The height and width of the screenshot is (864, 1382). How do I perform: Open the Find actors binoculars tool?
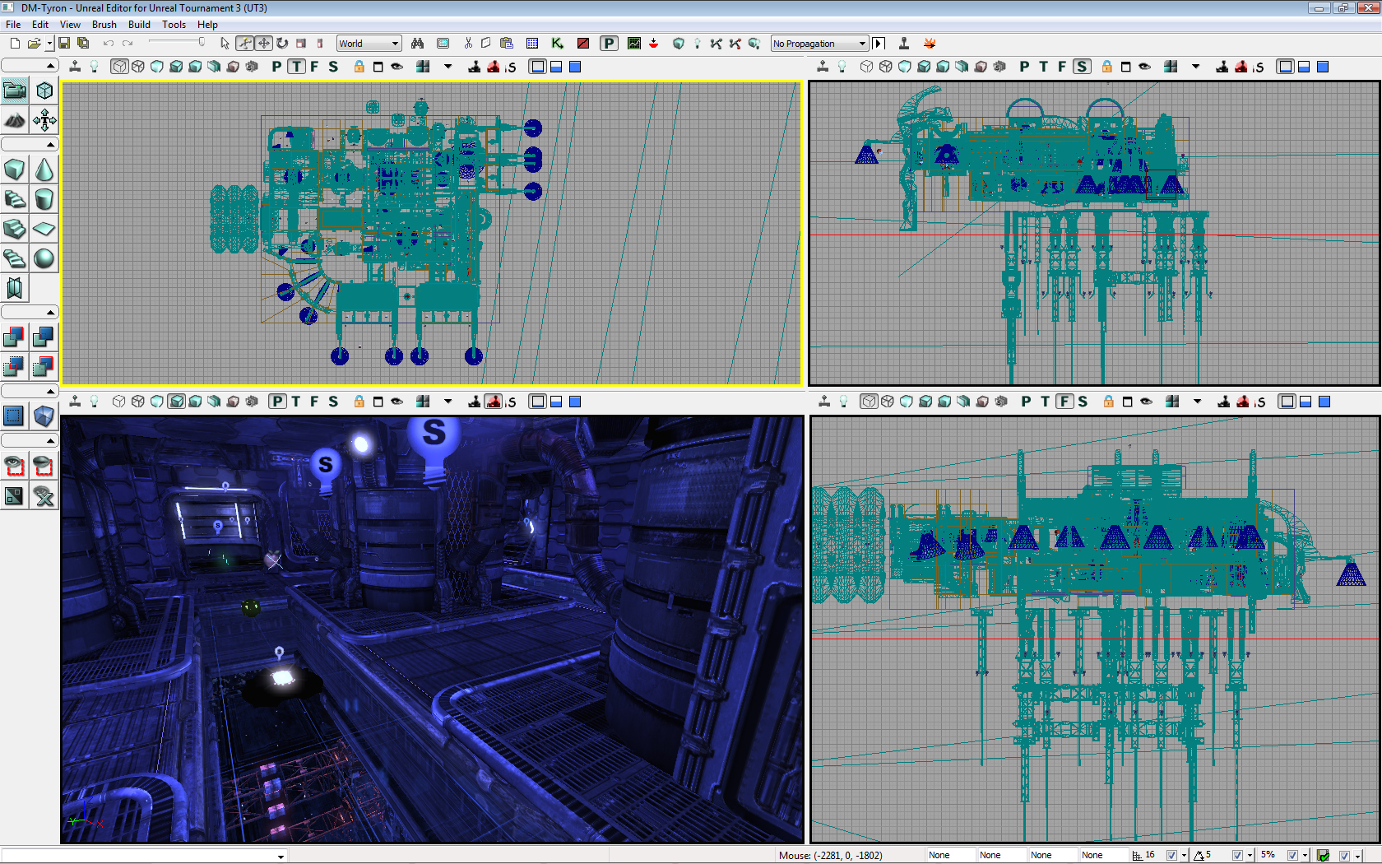418,43
